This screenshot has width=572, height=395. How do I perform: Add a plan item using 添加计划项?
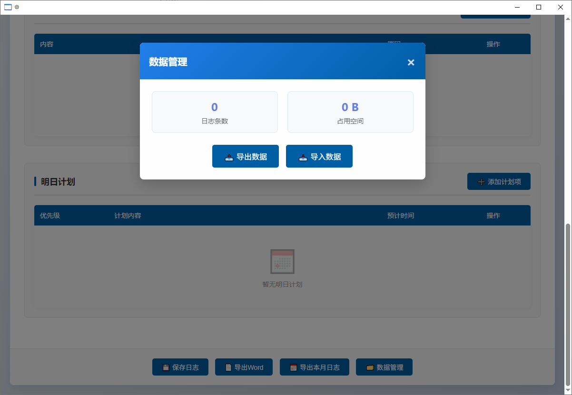click(x=499, y=181)
